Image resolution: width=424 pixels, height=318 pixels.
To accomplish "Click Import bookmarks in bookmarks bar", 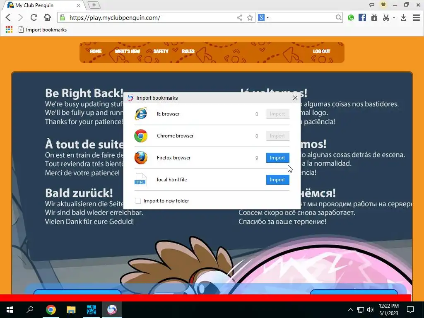I will pyautogui.click(x=42, y=30).
